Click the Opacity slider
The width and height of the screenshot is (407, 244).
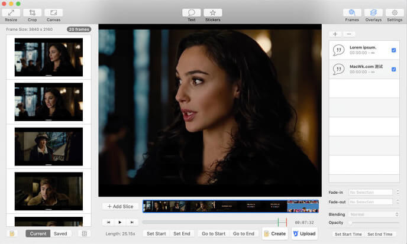[x=374, y=223]
